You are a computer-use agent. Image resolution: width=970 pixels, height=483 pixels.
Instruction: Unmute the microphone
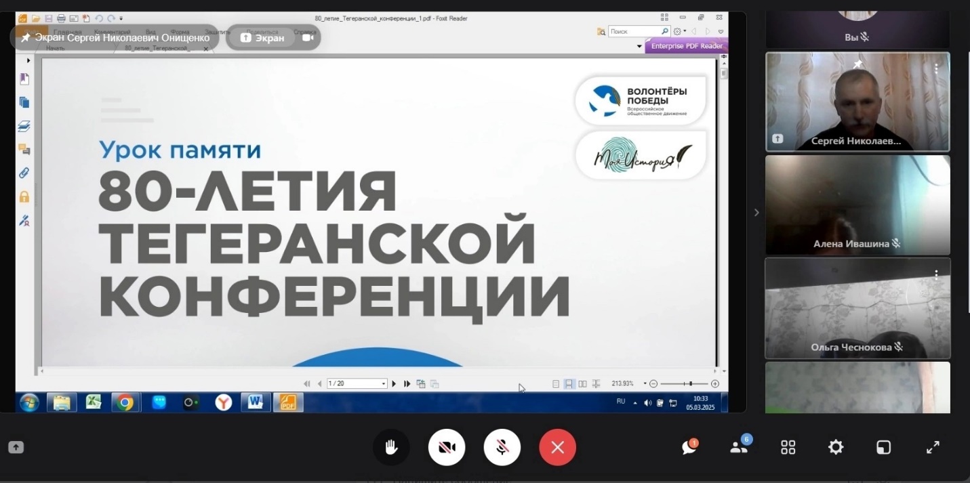502,447
